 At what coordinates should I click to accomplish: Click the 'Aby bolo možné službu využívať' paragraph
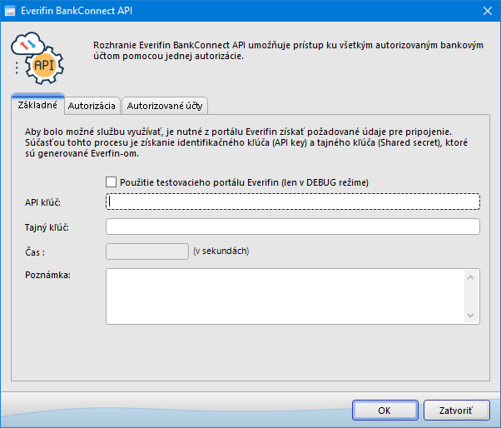[246, 142]
